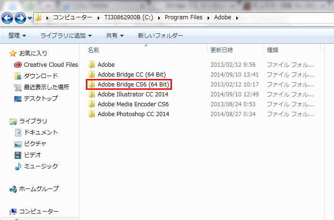Select コンピューター in the address path
The image size is (334, 220).
click(73, 17)
